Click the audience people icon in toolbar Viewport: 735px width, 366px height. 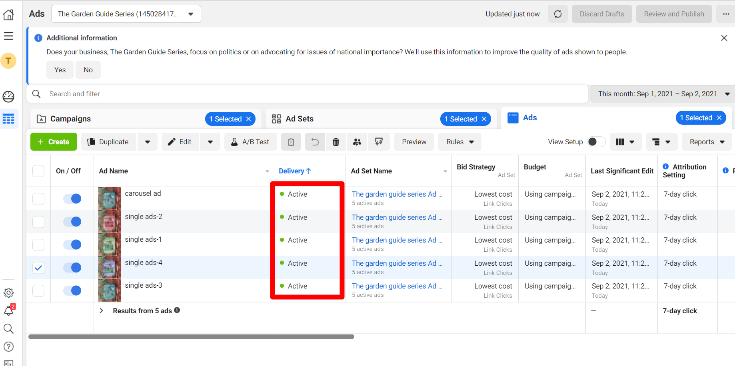click(x=357, y=142)
